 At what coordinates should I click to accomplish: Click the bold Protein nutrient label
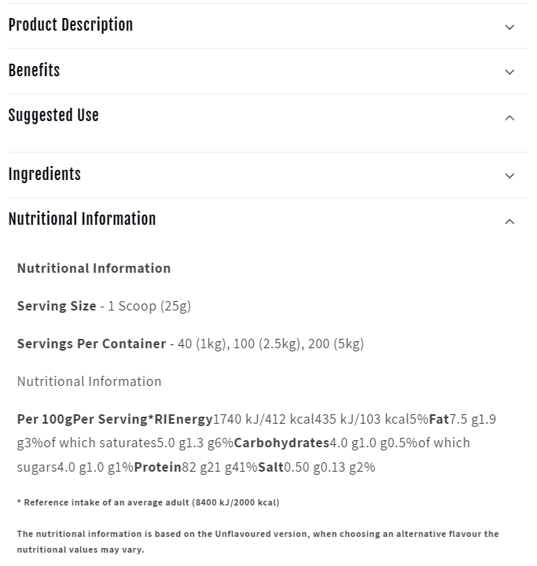tap(158, 467)
